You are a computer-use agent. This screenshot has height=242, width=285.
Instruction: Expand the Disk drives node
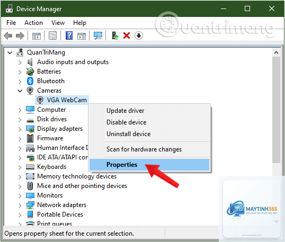click(20, 120)
